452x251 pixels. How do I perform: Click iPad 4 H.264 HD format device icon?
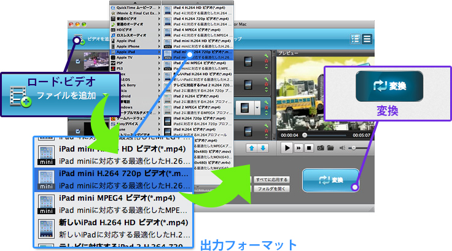(168, 10)
